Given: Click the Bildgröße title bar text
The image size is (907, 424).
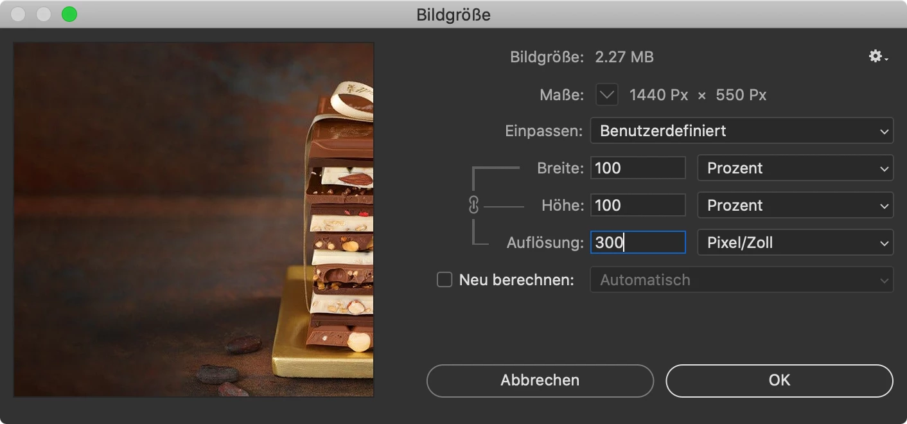Looking at the screenshot, I should (453, 15).
